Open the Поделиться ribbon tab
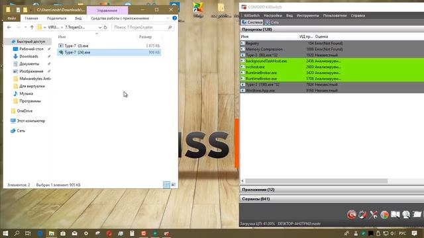This screenshot has width=424, height=238. [56, 19]
